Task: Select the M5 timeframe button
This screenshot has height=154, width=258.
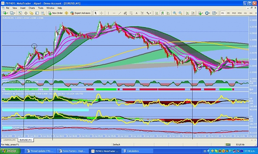Action: coord(228,13)
